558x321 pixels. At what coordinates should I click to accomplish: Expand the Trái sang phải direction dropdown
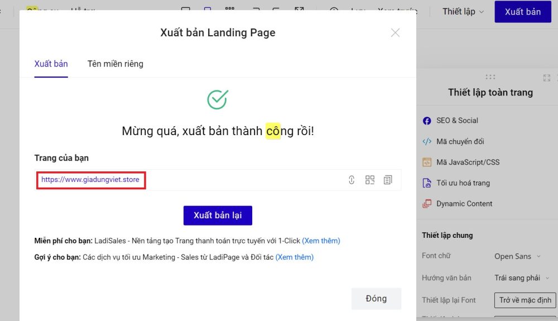tap(522, 278)
